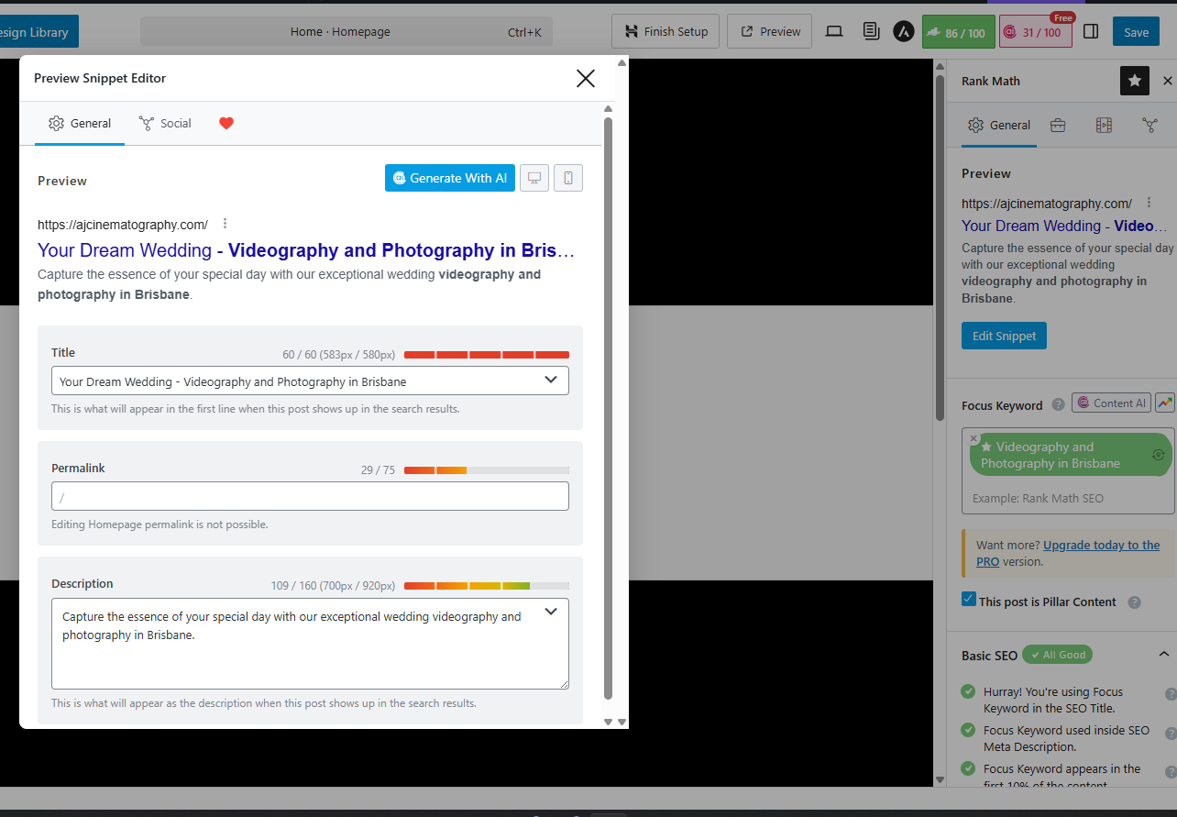Follow the Upgrade today to the PRO link
1177x817 pixels.
click(1101, 545)
